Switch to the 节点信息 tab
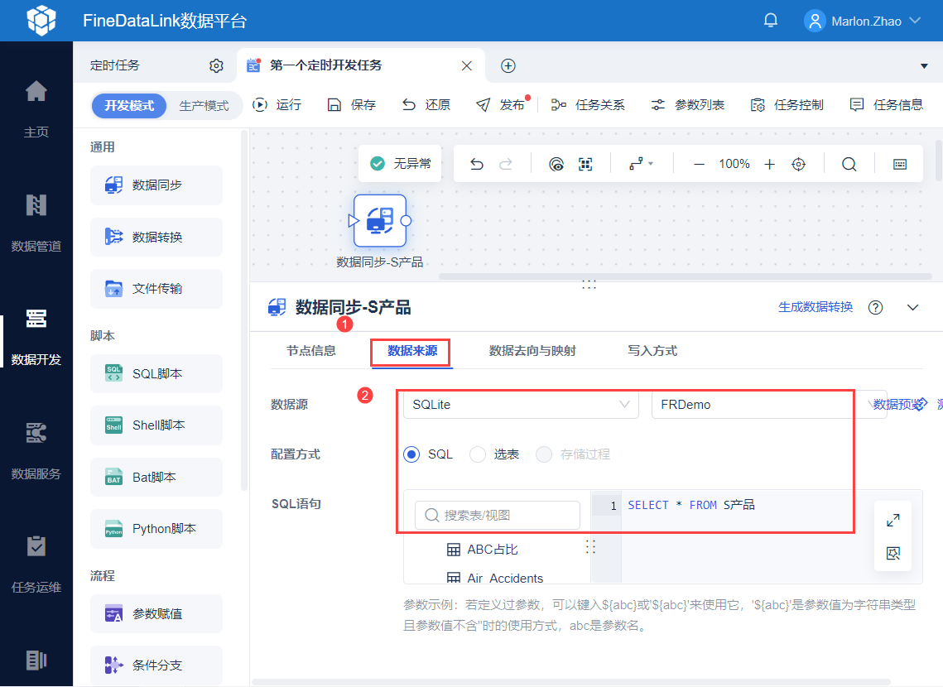Screen dimensions: 943x687 click(x=311, y=350)
